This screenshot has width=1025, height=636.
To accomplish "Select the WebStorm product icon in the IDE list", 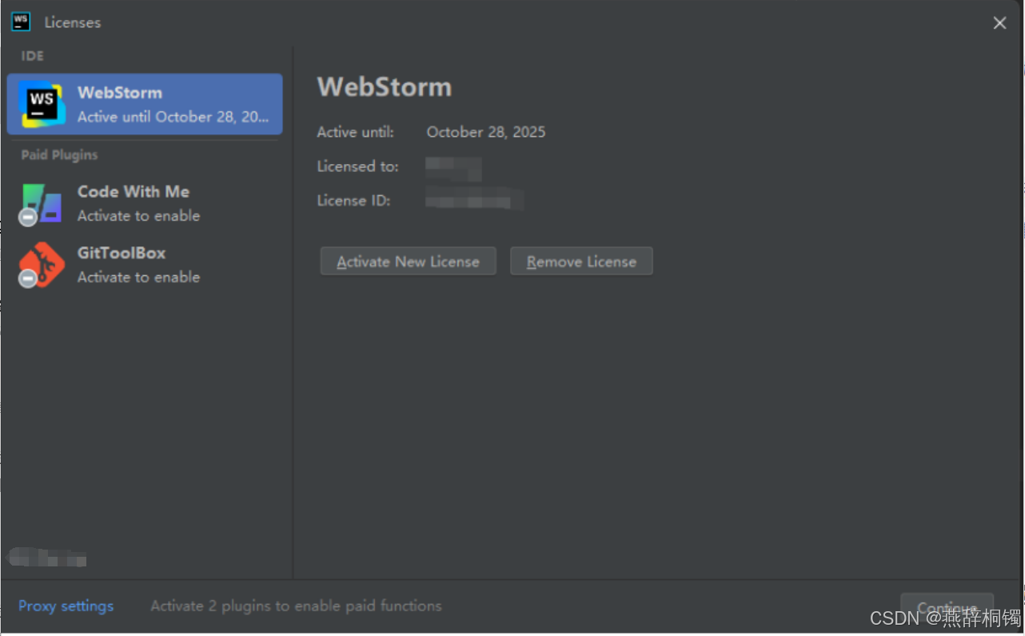I will coord(42,105).
